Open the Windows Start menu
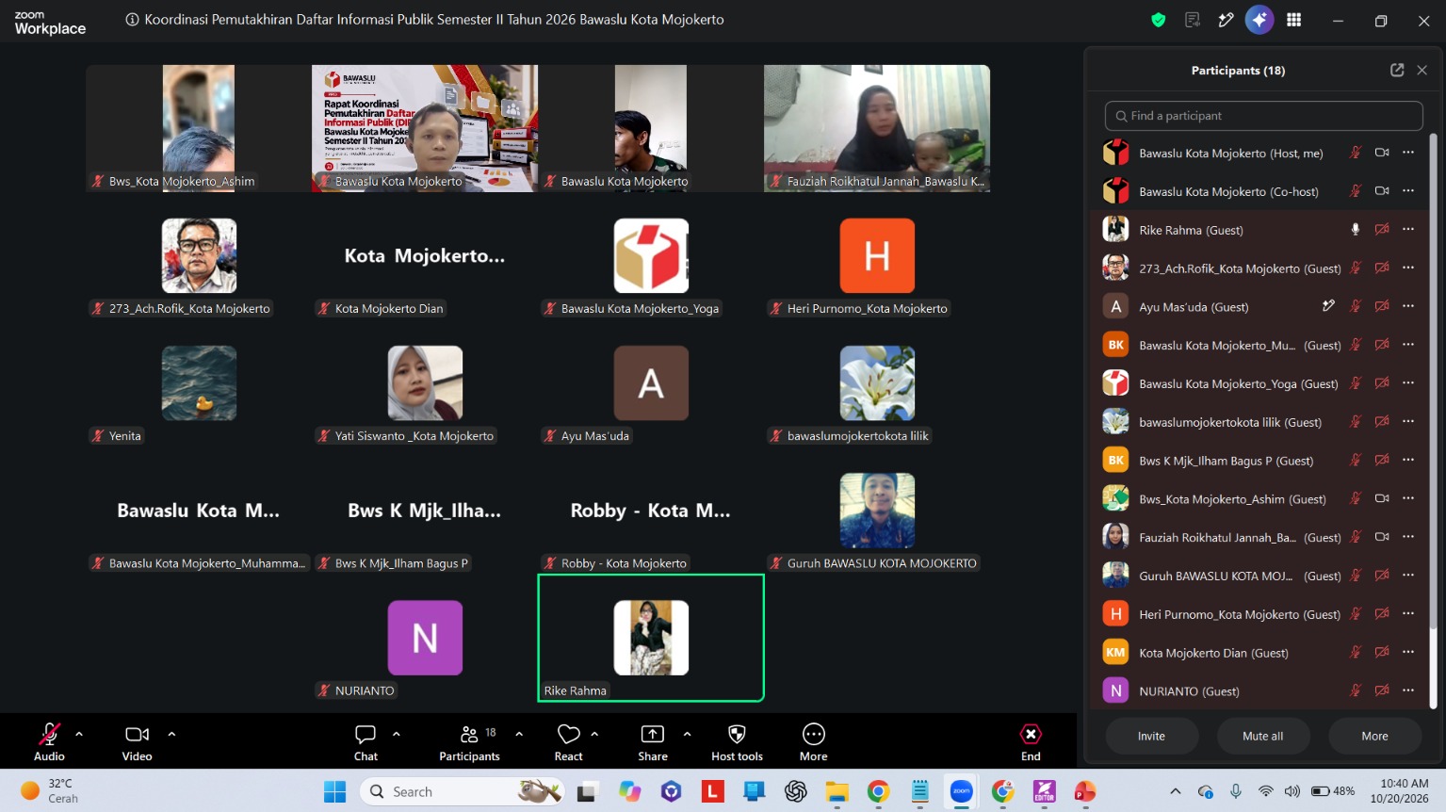 335,791
